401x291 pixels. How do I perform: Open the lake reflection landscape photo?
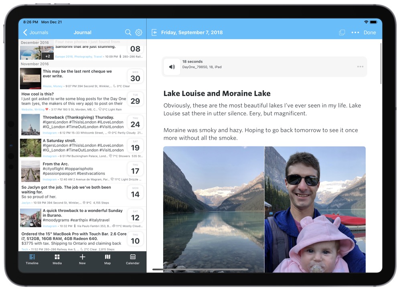(214, 210)
